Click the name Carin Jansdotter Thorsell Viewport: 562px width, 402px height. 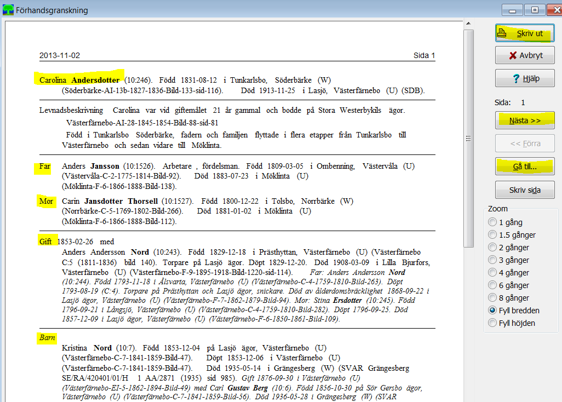click(110, 202)
